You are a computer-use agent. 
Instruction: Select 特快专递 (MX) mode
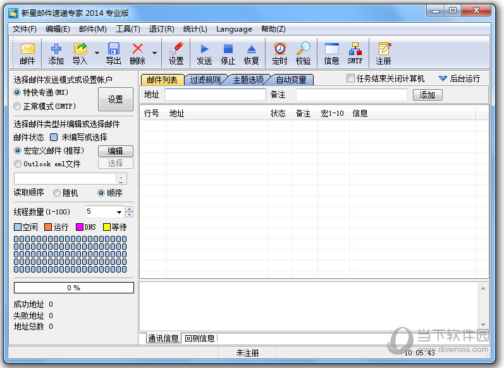pyautogui.click(x=17, y=92)
